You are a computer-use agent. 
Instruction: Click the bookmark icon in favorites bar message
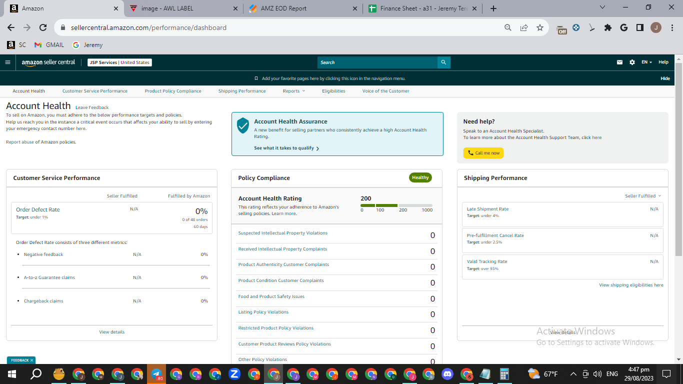tap(256, 78)
